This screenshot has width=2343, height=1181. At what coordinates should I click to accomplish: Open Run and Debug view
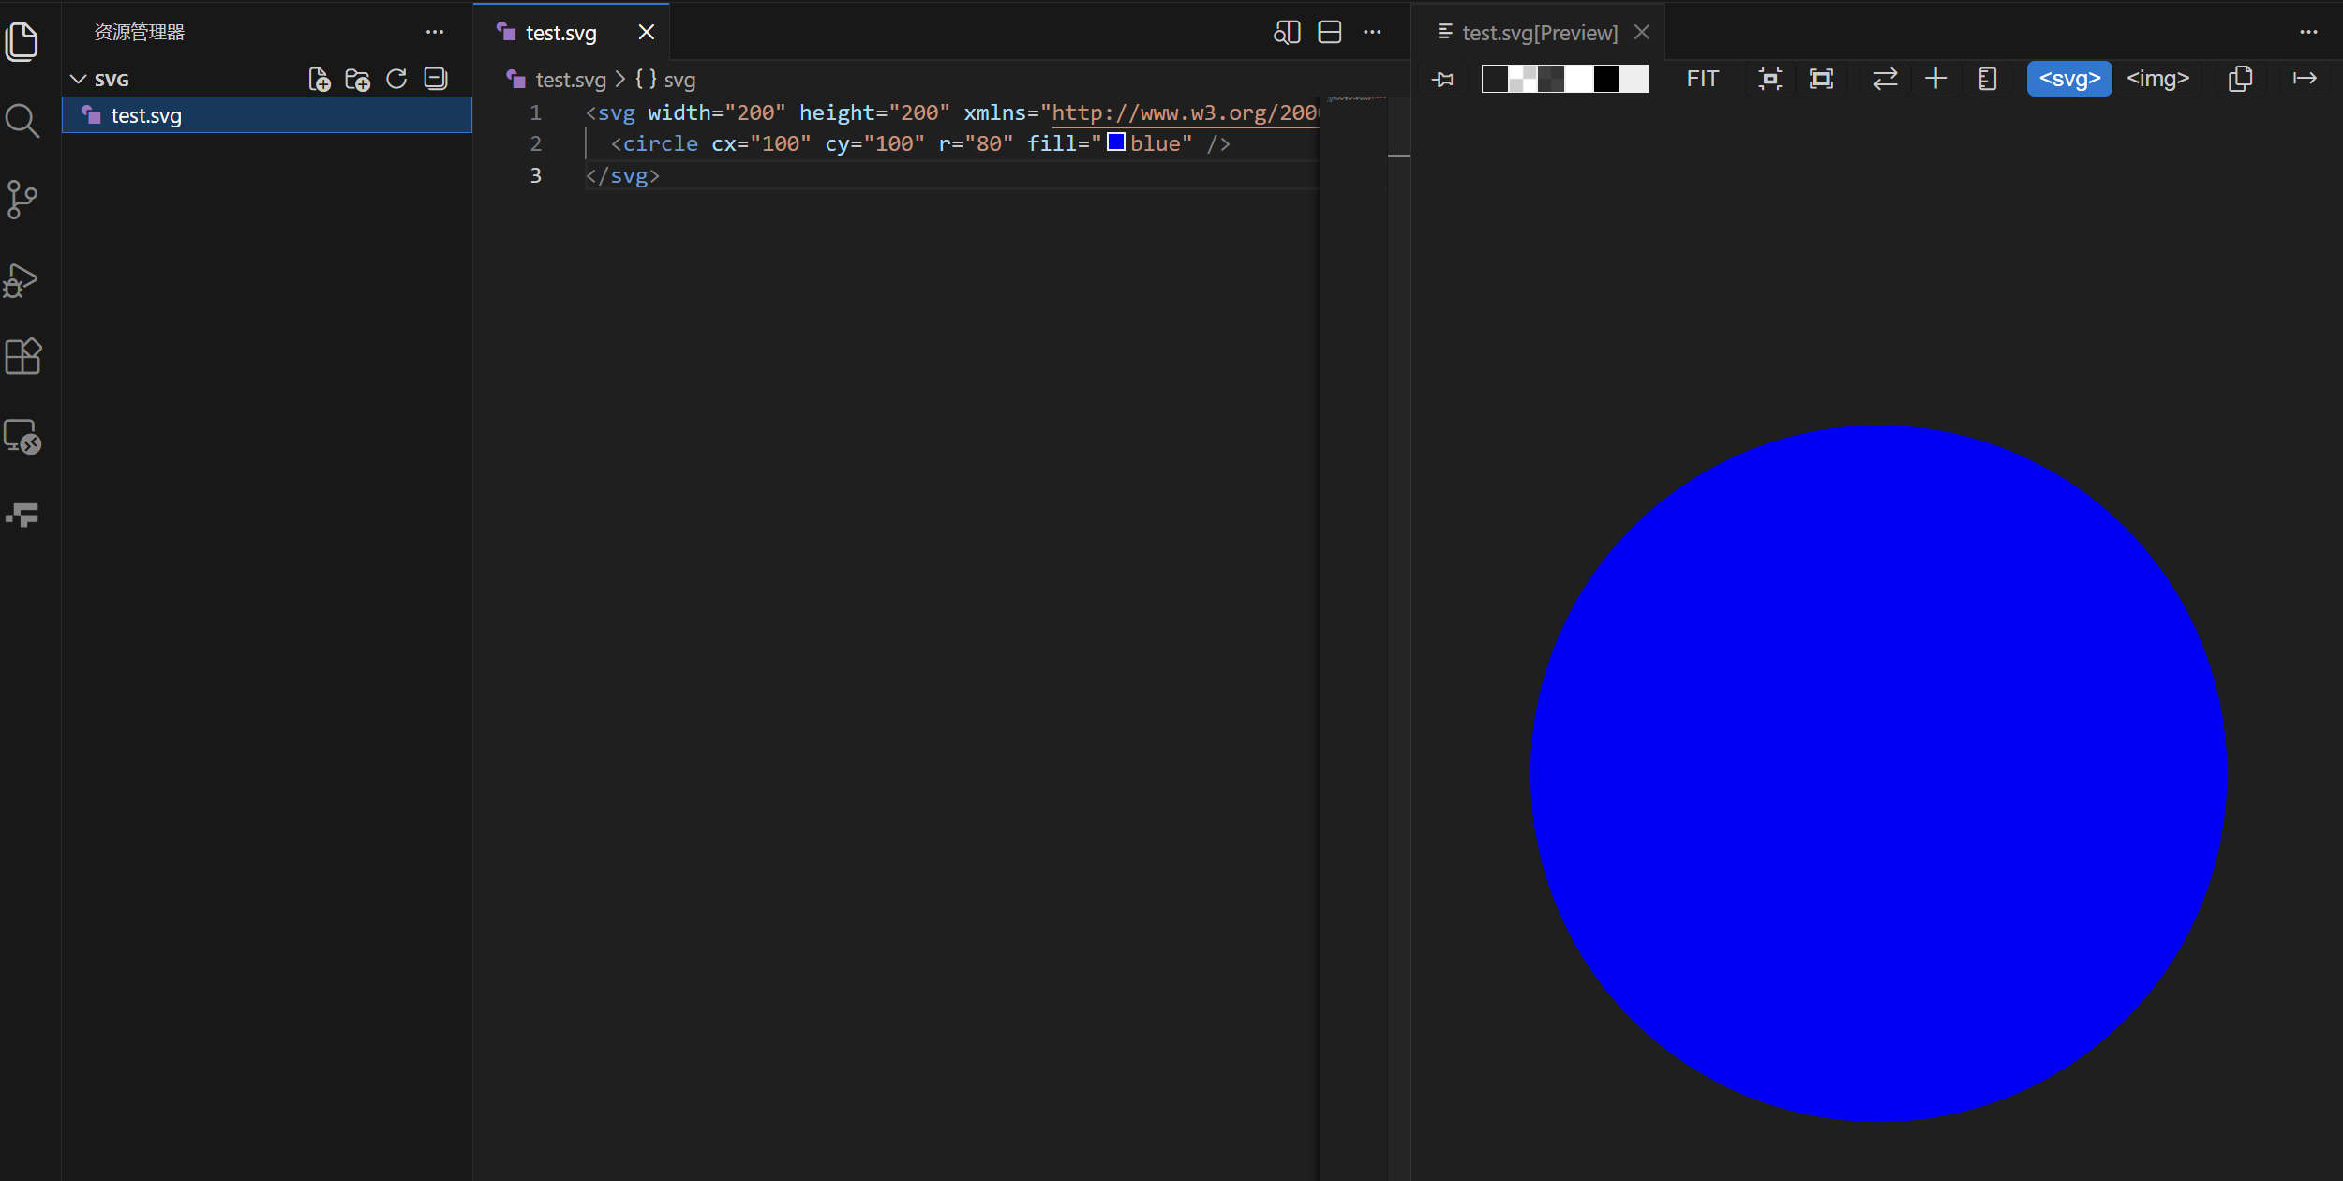22,279
